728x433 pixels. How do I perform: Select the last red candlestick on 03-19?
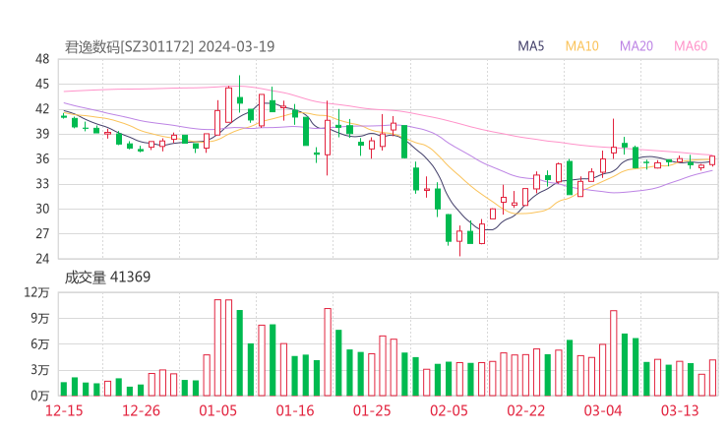tap(712, 160)
